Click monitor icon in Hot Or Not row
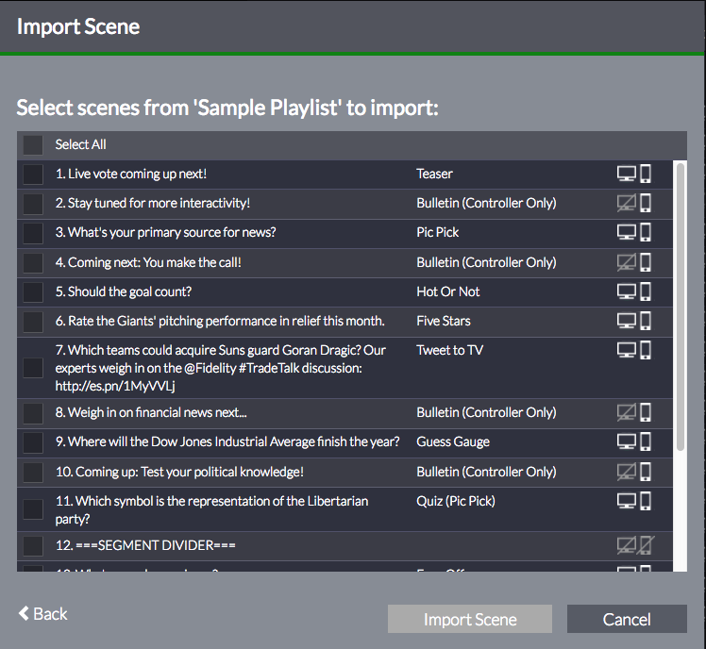706x649 pixels. pyautogui.click(x=627, y=291)
